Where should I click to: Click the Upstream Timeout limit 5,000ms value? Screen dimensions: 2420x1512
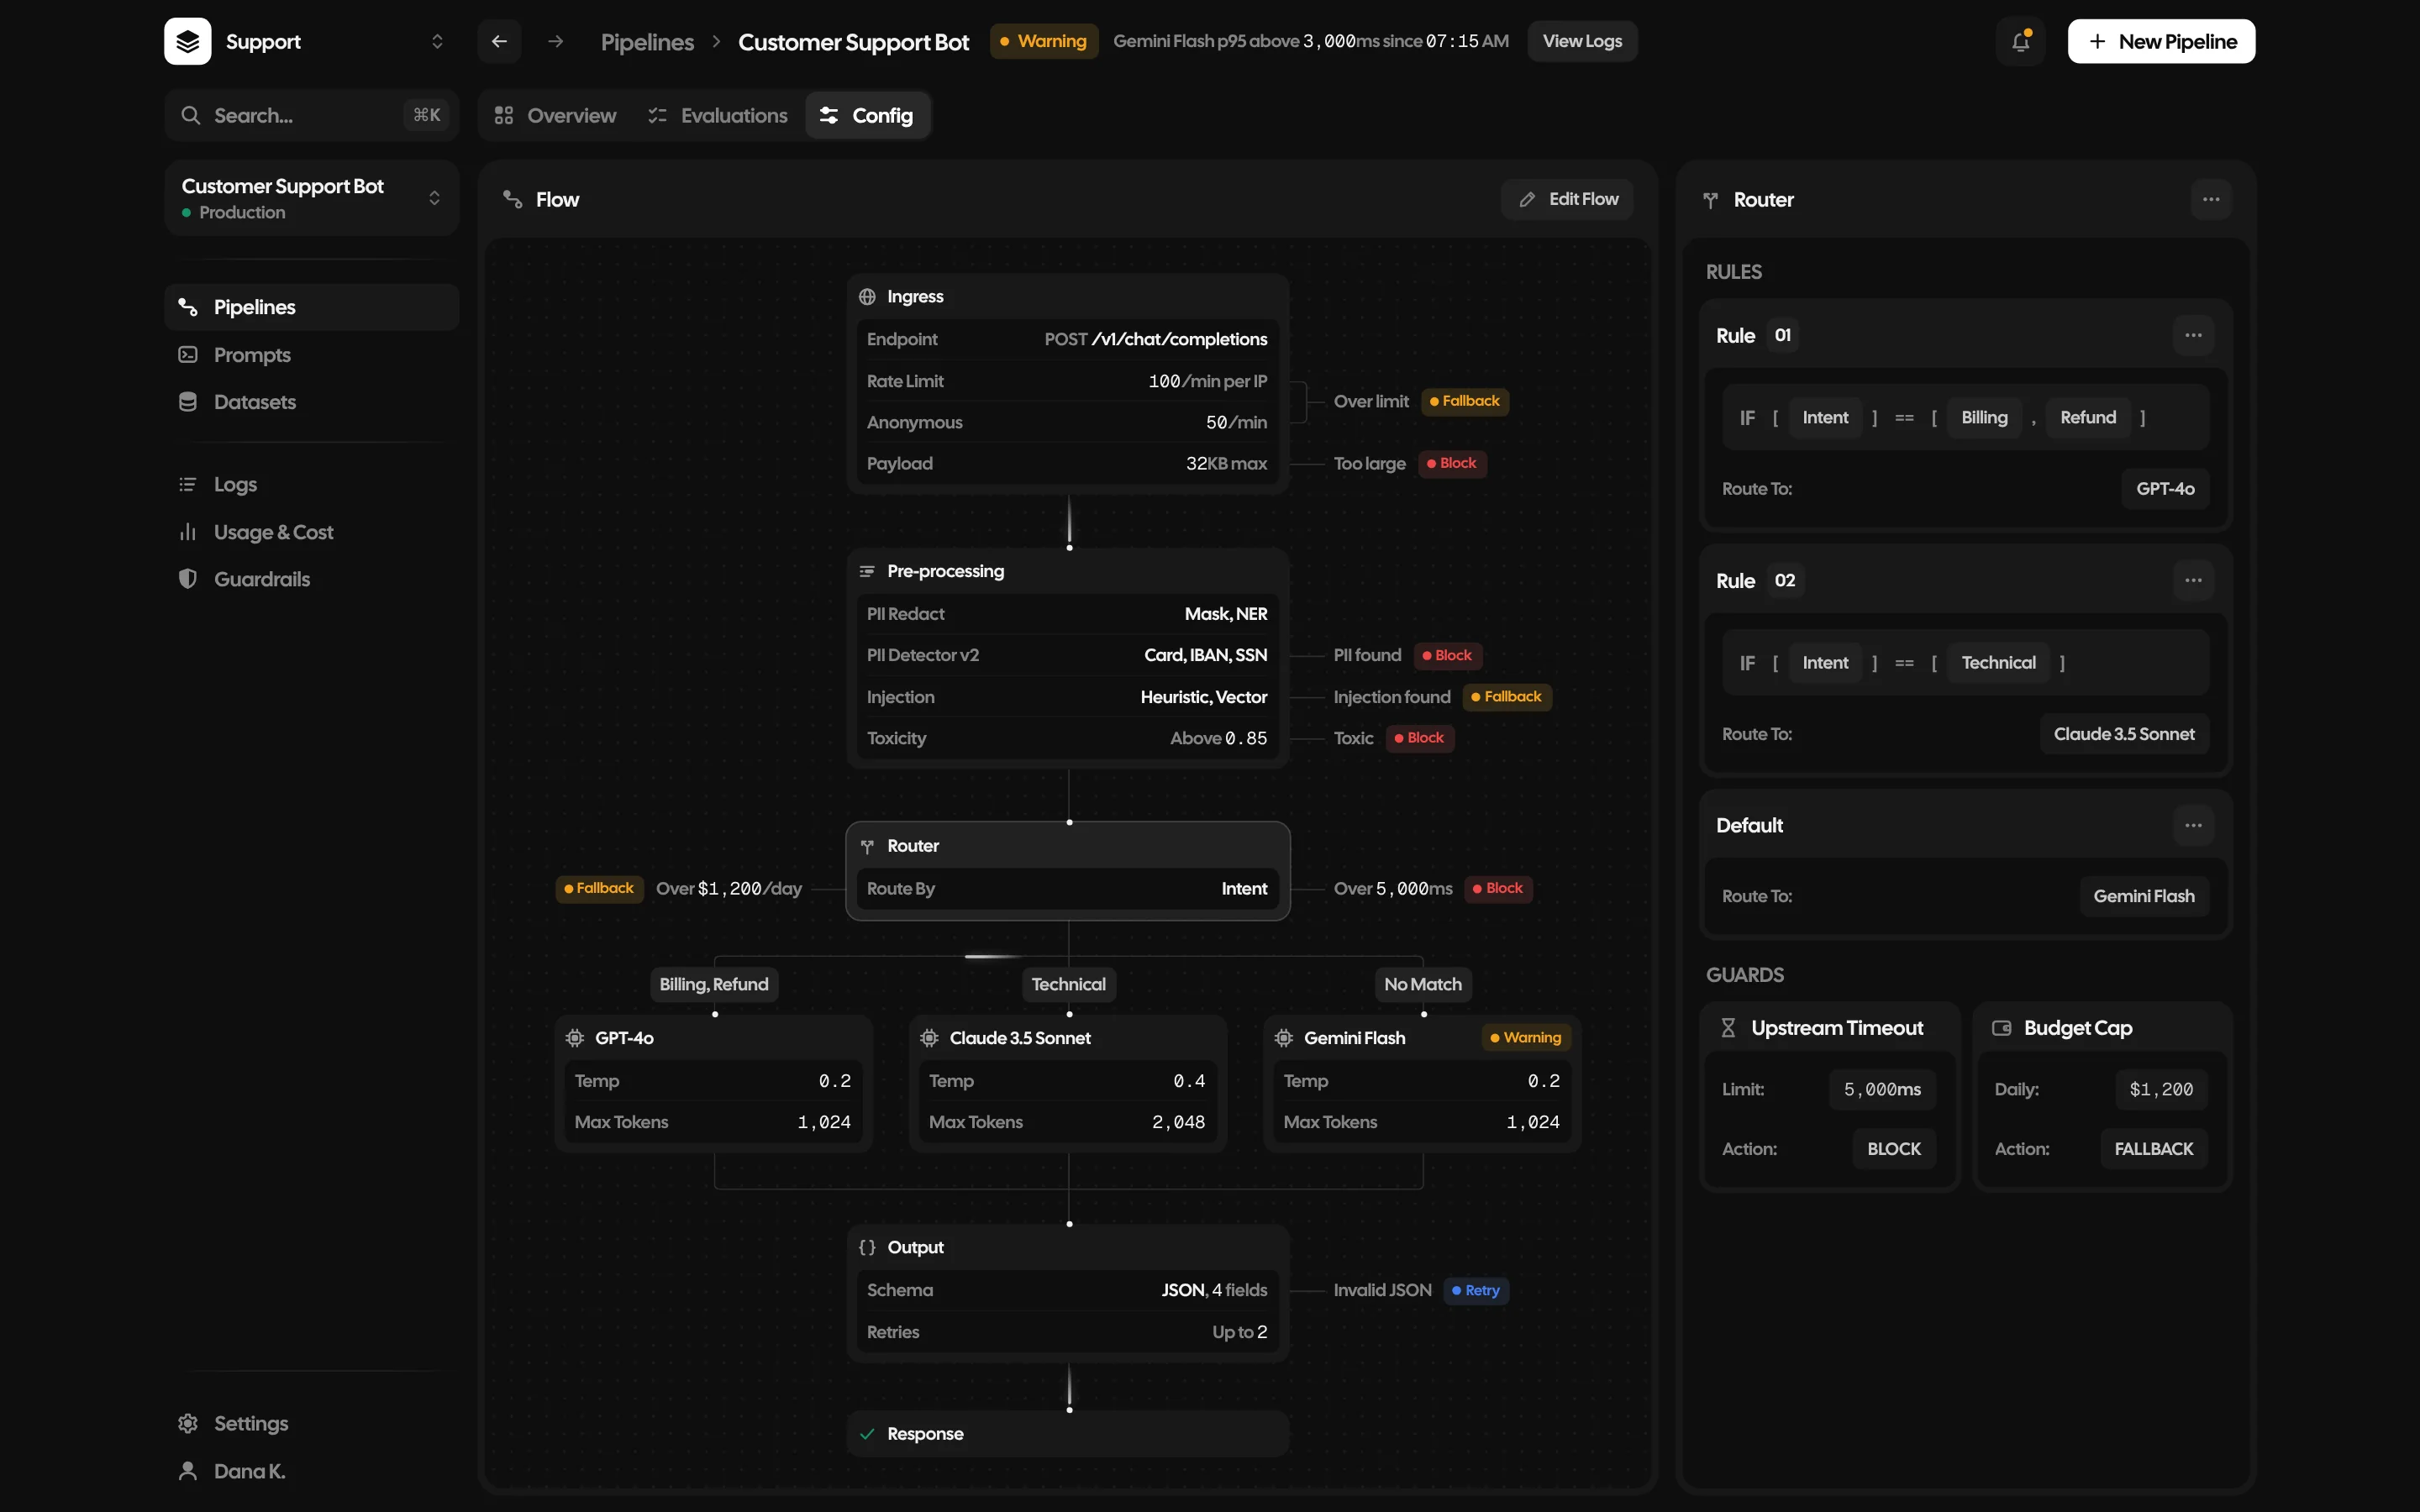[1882, 1089]
